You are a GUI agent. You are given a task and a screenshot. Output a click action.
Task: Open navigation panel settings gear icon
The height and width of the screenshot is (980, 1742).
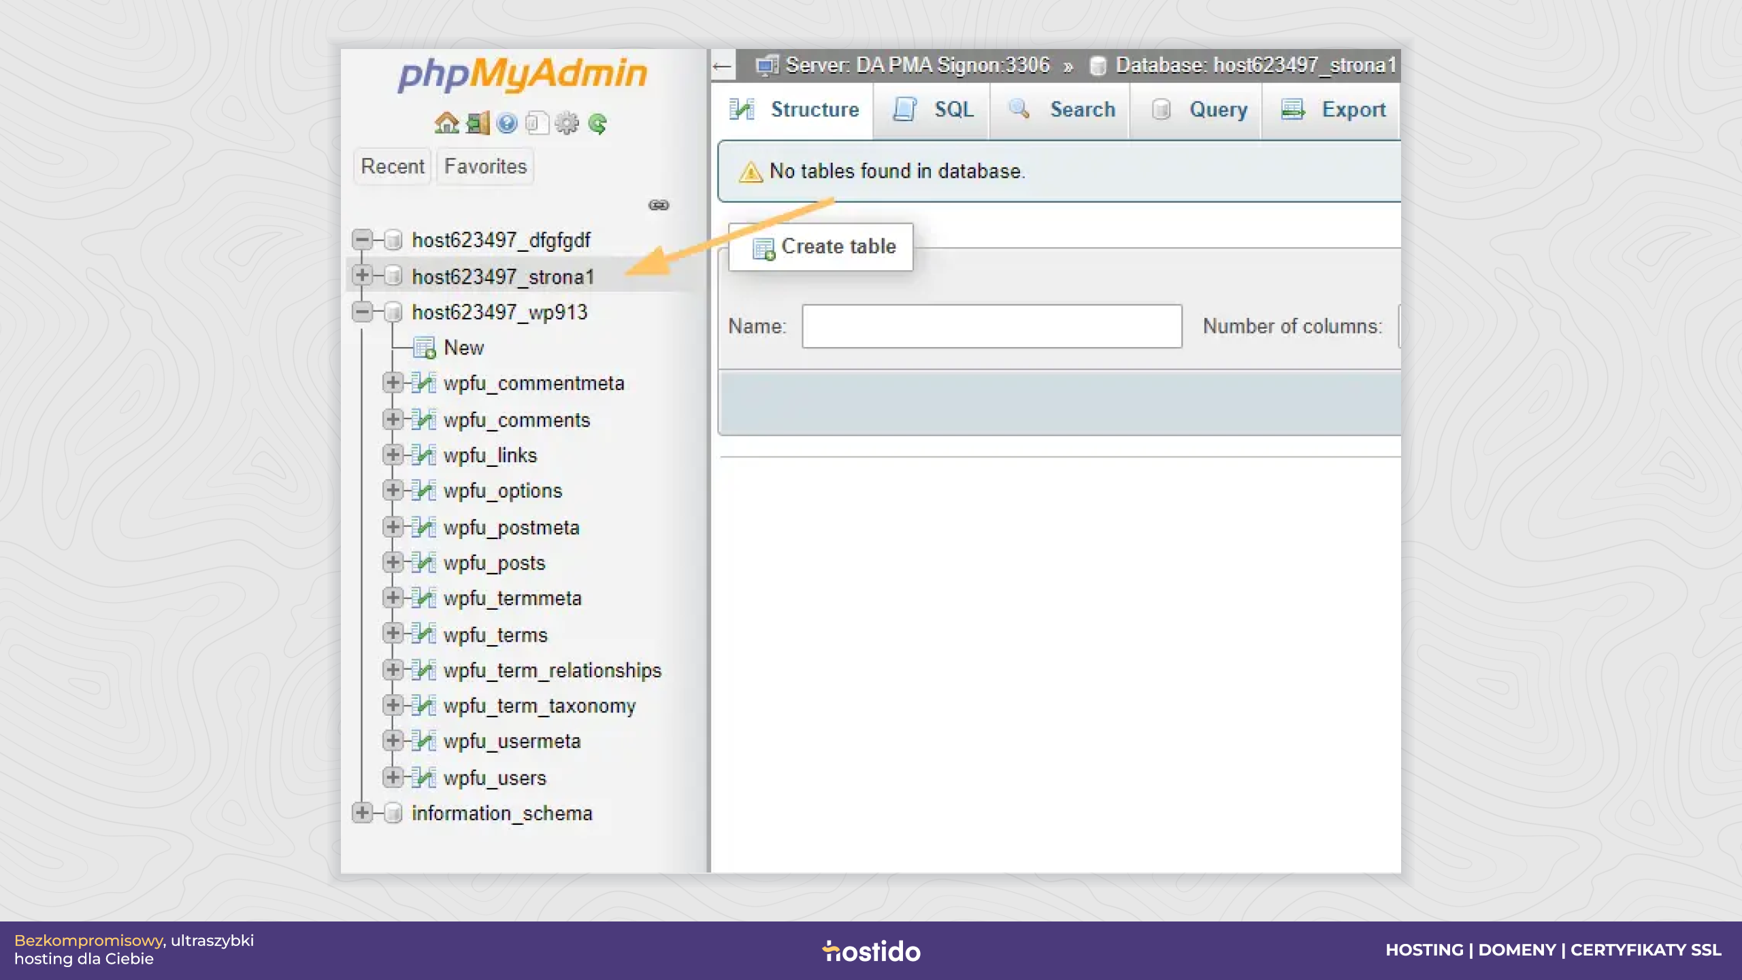click(567, 123)
